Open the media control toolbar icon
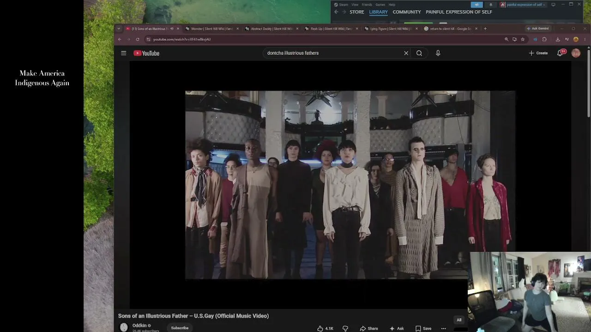This screenshot has width=591, height=332. (x=567, y=39)
